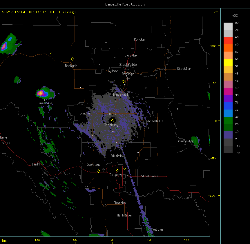This screenshot has height=244, width=250.
Task: Click the Banff label
Action: (36, 164)
